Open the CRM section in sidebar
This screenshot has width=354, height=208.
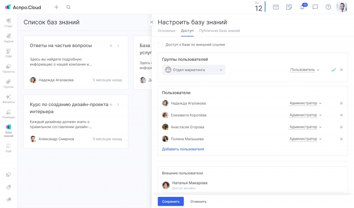(x=8, y=53)
